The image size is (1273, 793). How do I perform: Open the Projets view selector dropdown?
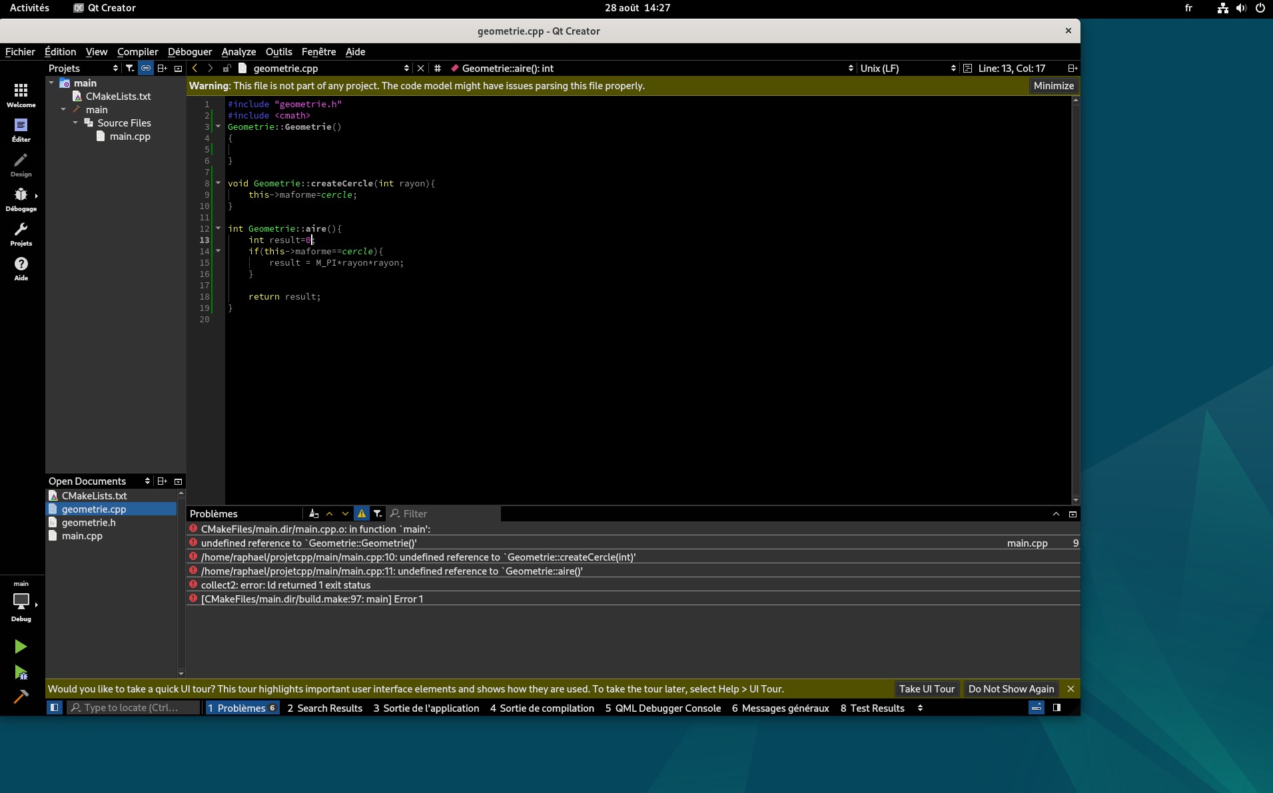83,68
